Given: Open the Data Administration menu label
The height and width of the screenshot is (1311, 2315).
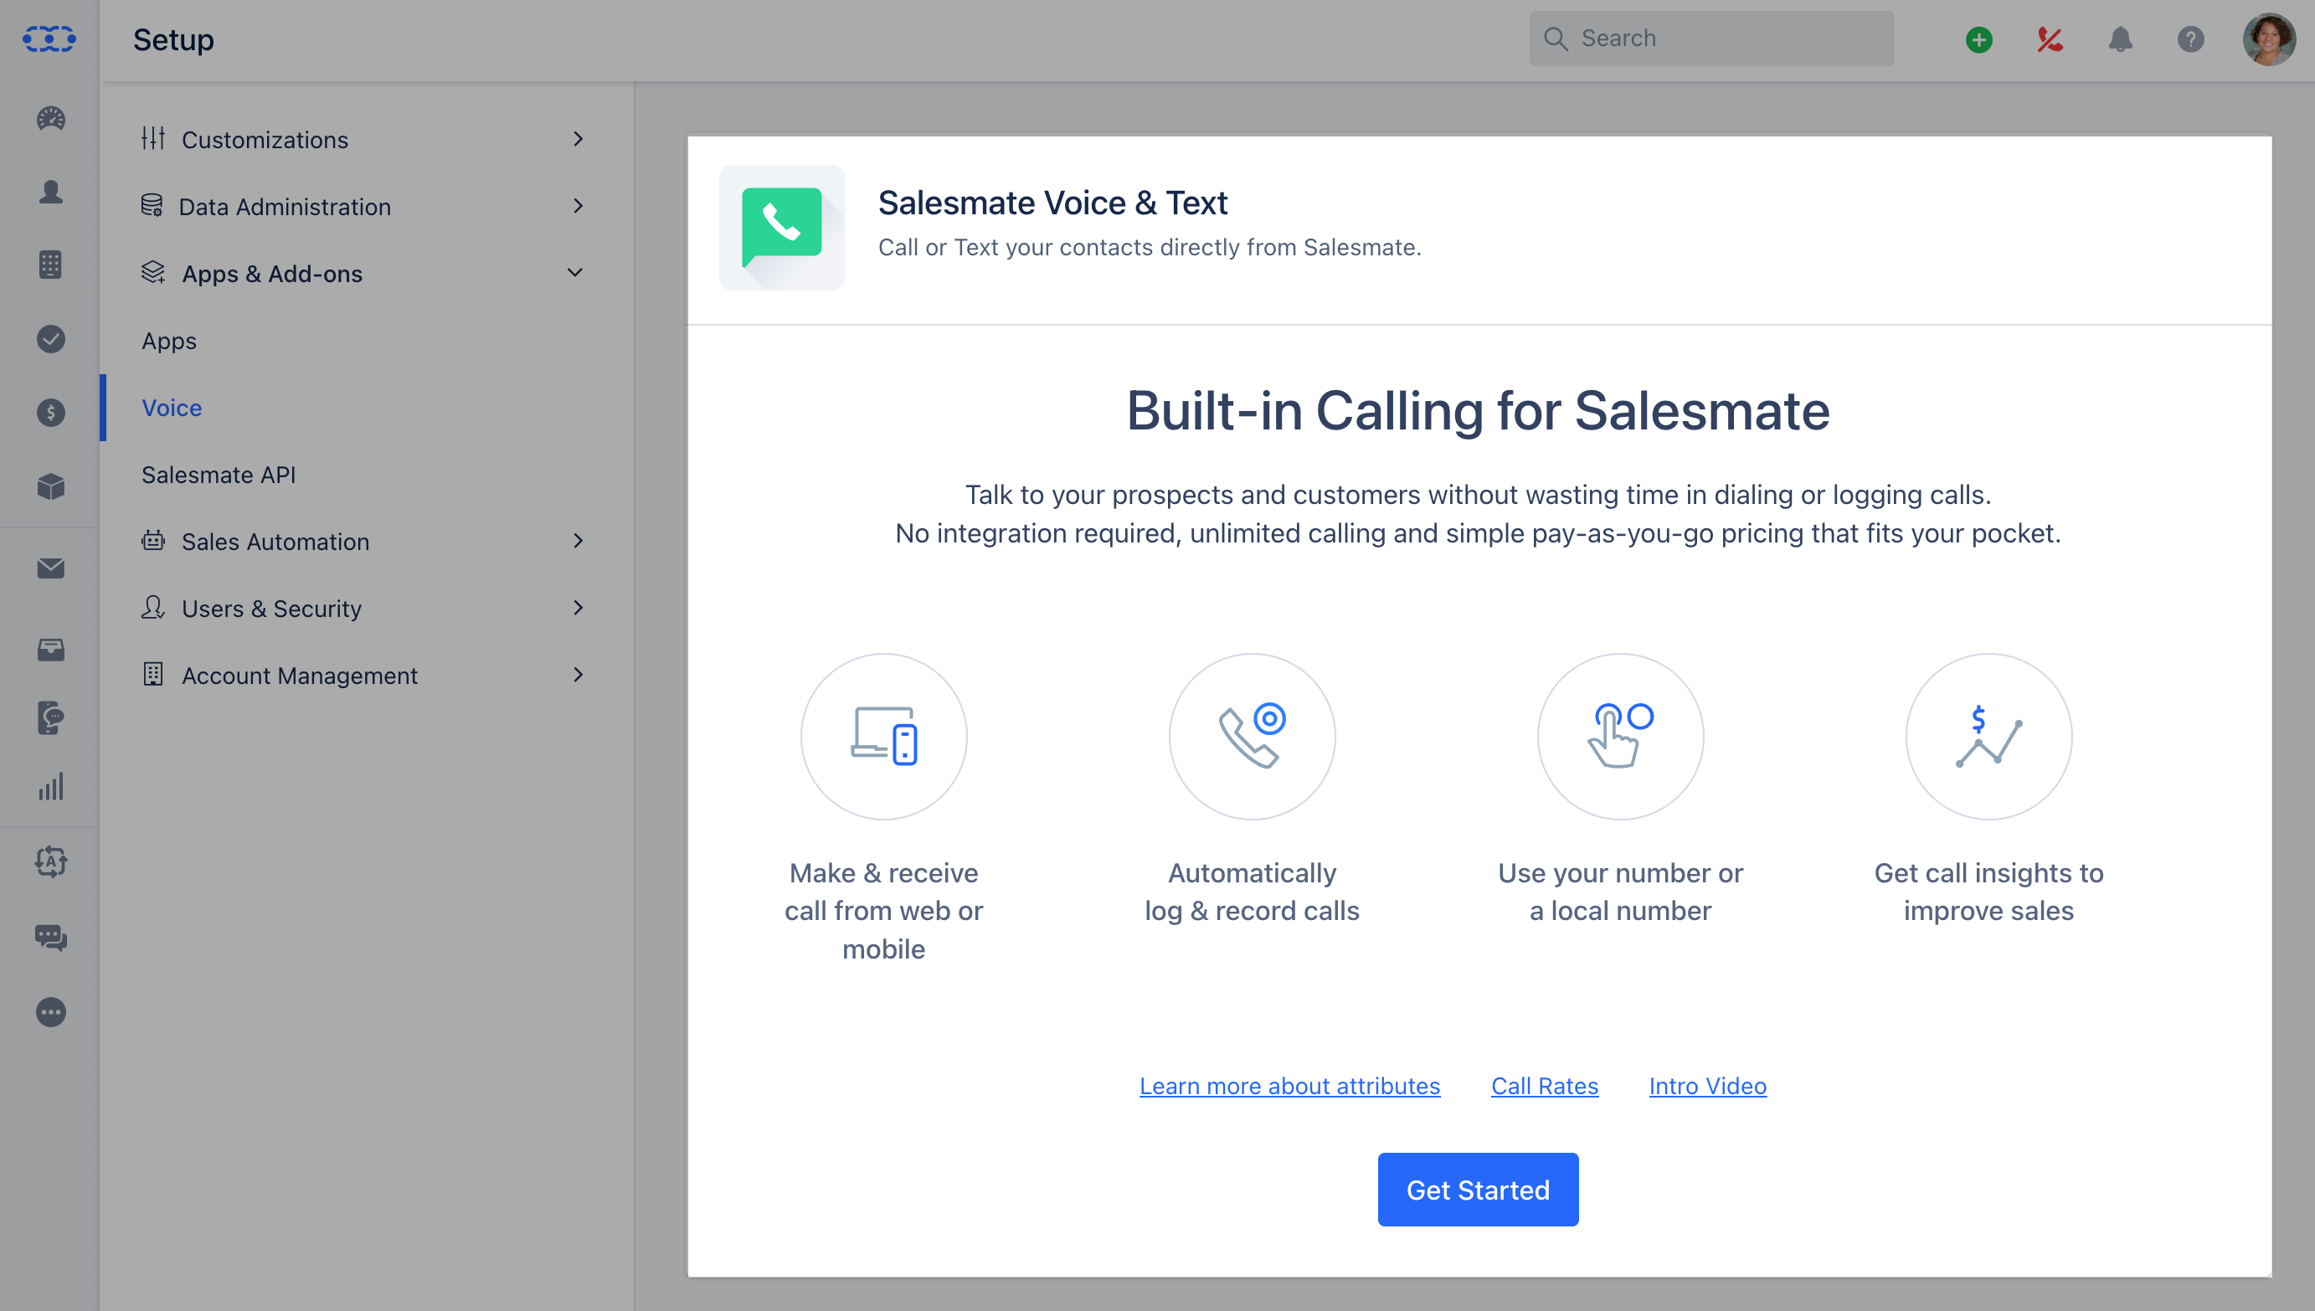Looking at the screenshot, I should (285, 207).
